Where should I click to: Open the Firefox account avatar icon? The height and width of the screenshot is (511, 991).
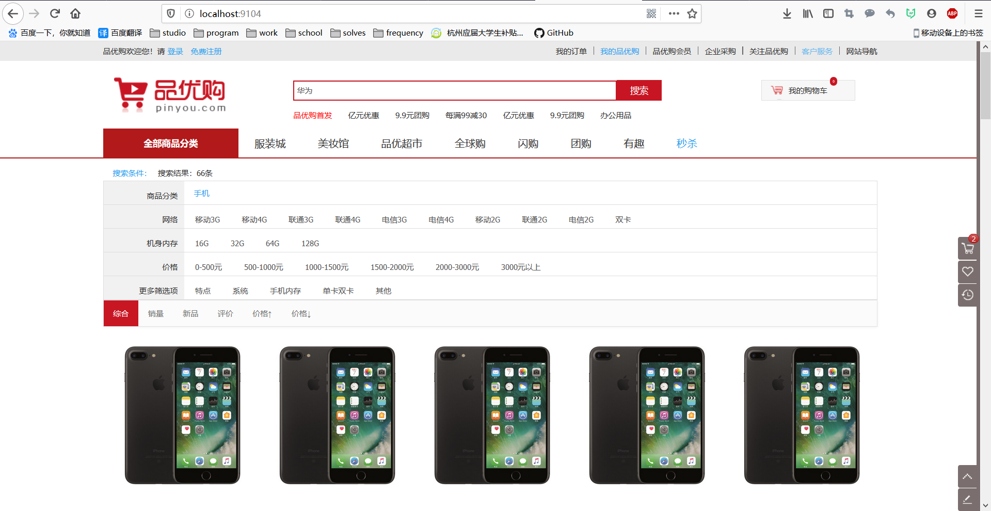click(932, 13)
